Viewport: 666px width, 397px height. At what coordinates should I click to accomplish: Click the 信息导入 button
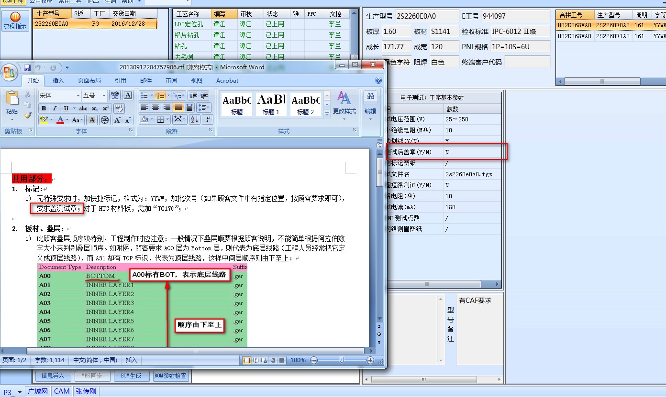(x=53, y=376)
